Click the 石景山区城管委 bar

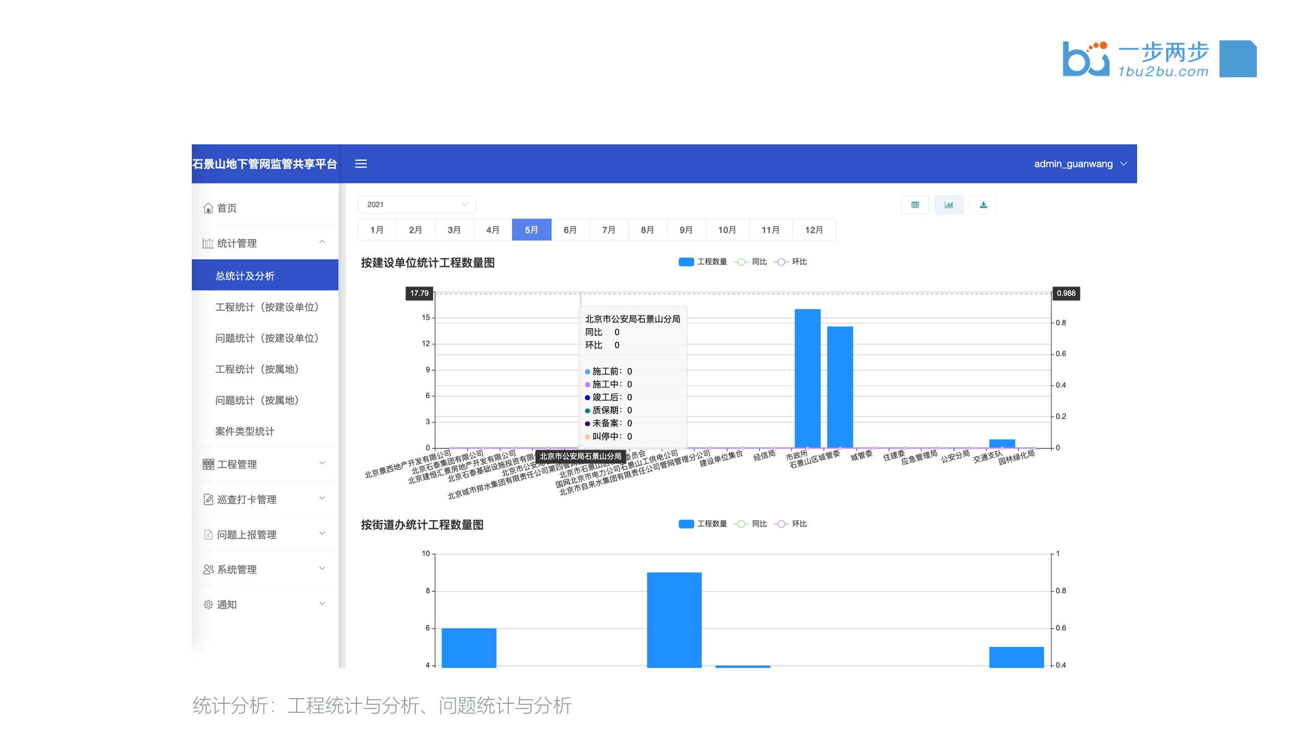pos(839,387)
